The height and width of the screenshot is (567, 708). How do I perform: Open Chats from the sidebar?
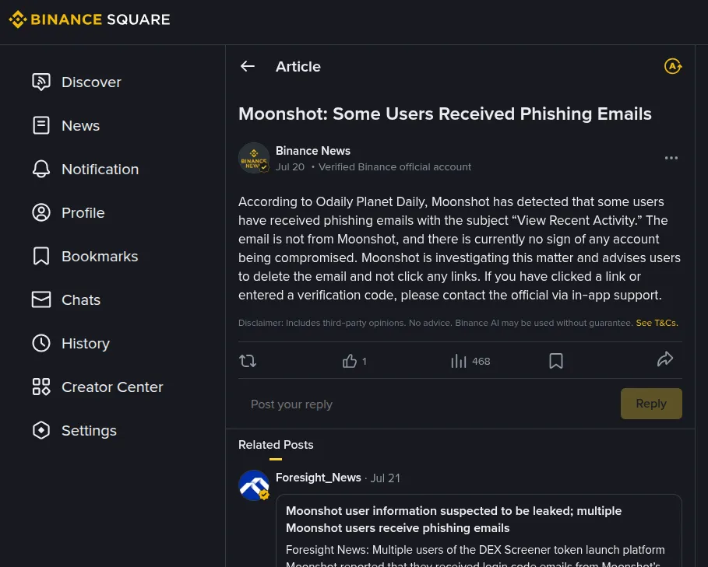click(x=66, y=299)
